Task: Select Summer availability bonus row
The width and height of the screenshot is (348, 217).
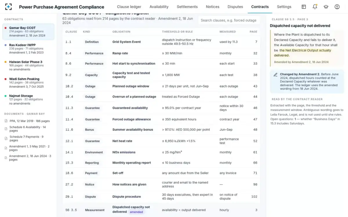Action: [161, 130]
